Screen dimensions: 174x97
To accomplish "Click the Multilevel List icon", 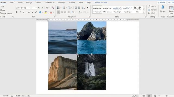I will 69,8.
